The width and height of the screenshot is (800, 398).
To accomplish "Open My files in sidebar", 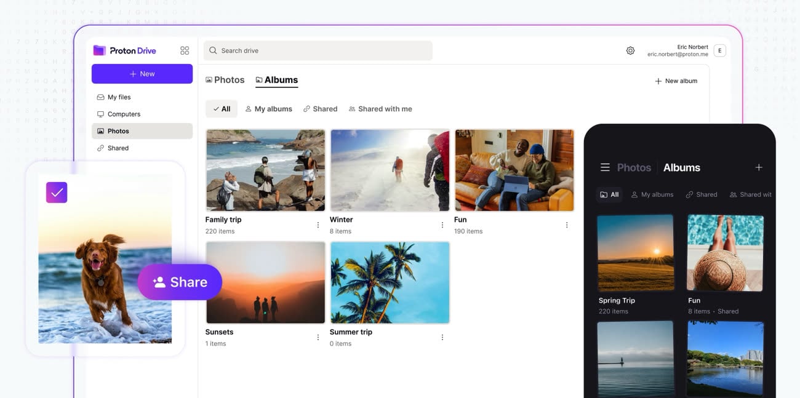I will tap(142, 97).
